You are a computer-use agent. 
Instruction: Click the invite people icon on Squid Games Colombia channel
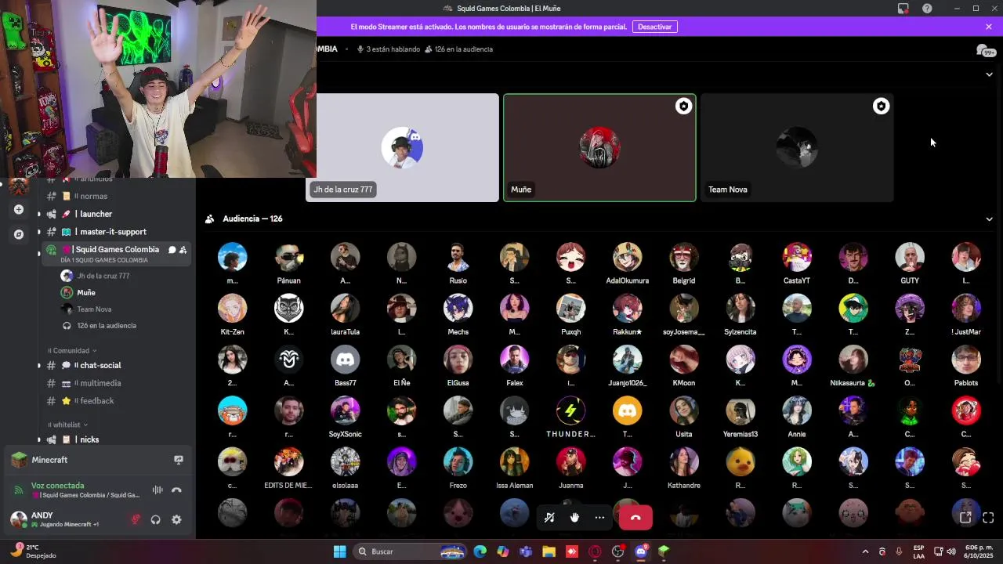tap(183, 250)
